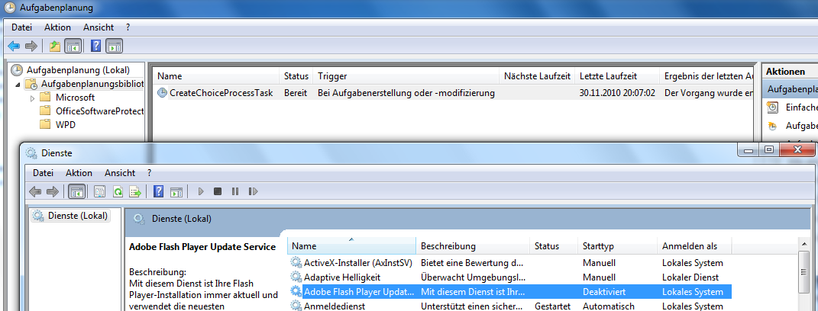Export list icon in Dienste toolbar
Screen dimensions: 818x311
point(136,191)
